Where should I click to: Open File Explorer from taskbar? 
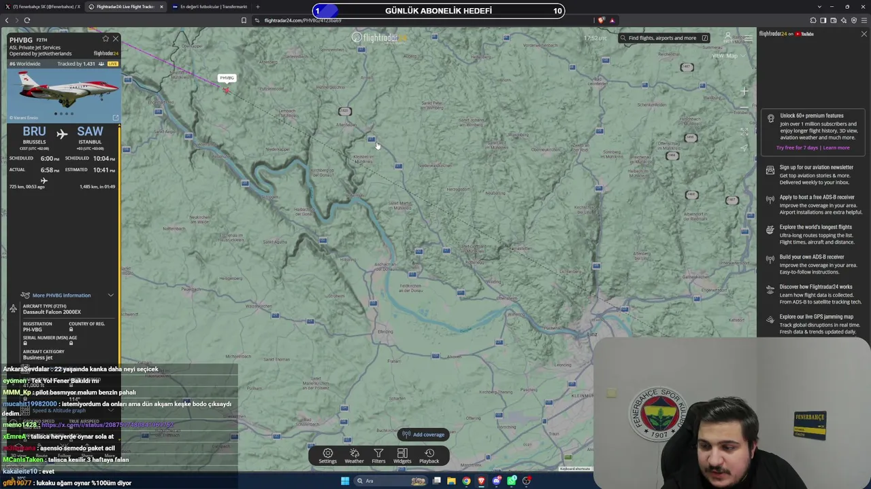click(451, 481)
